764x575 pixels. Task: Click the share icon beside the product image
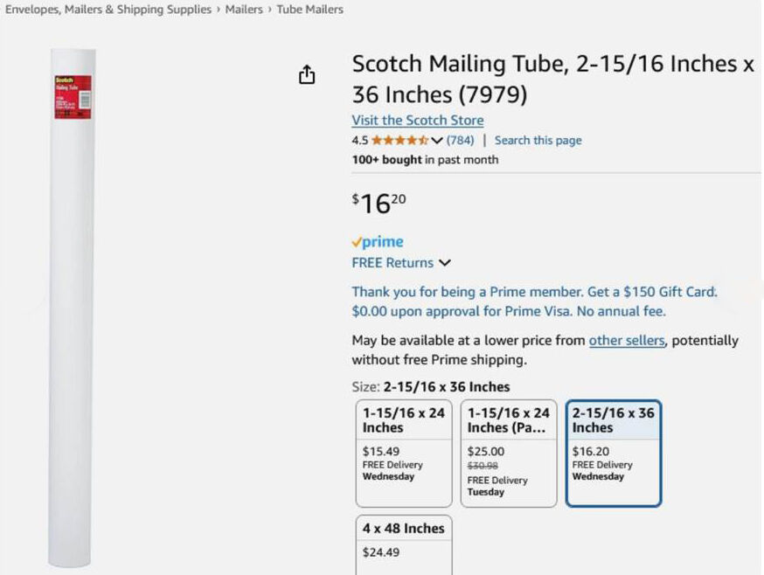(307, 75)
